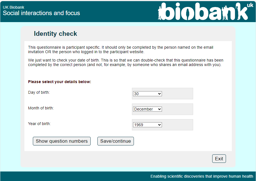Expand the Month of birth selector showing December
256x181 pixels.
[x=147, y=109]
